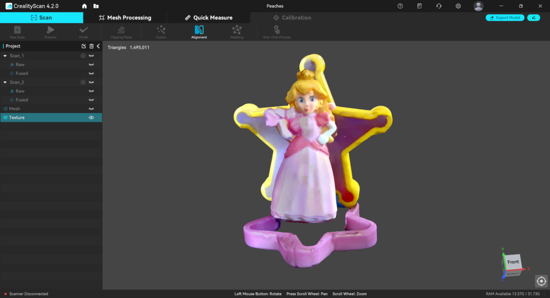
Task: Click the Export Model button
Action: coord(505,18)
